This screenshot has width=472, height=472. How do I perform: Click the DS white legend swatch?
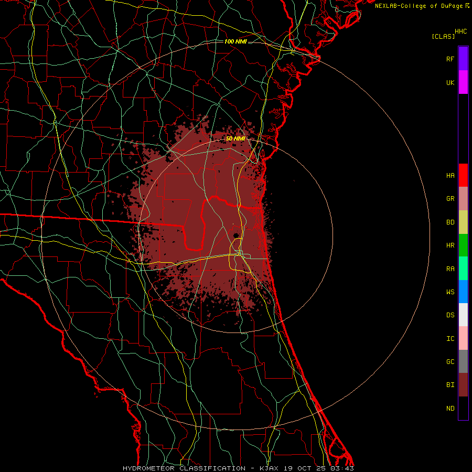[463, 315]
